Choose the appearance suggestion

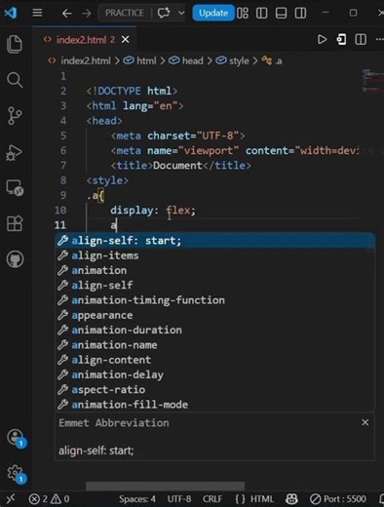click(215, 315)
